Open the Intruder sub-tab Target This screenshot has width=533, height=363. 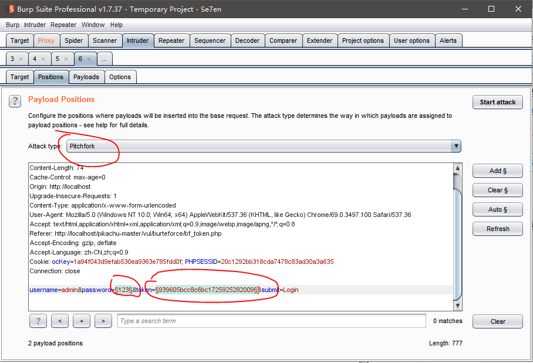point(20,77)
